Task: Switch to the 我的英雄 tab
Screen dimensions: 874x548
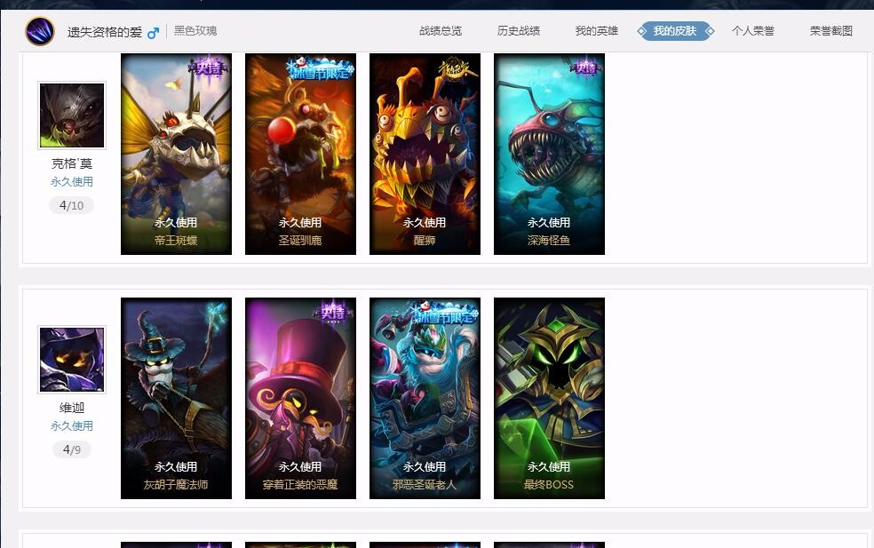Action: coord(596,31)
